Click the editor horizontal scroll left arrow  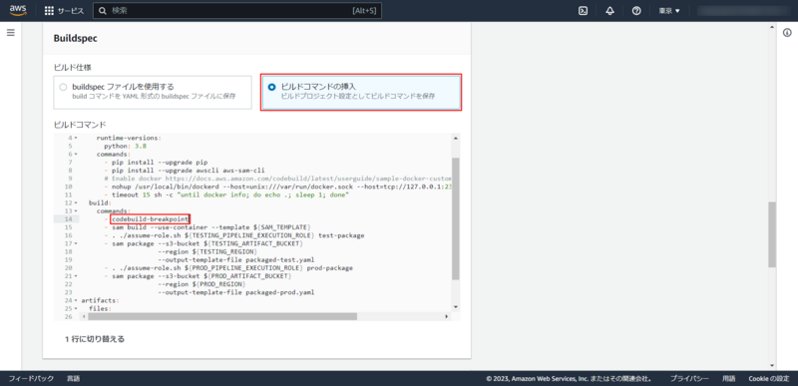84,316
